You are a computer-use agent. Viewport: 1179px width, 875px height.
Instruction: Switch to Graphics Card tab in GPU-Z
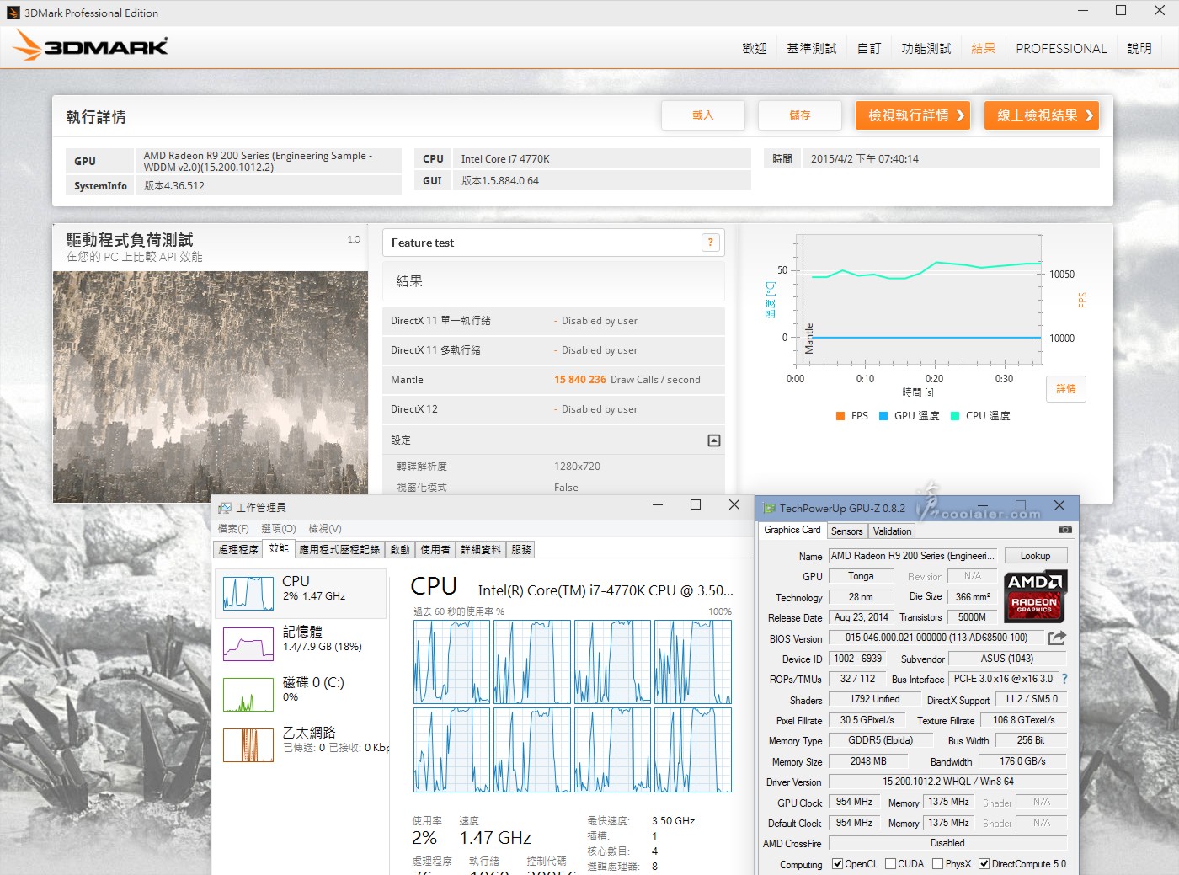click(x=792, y=530)
